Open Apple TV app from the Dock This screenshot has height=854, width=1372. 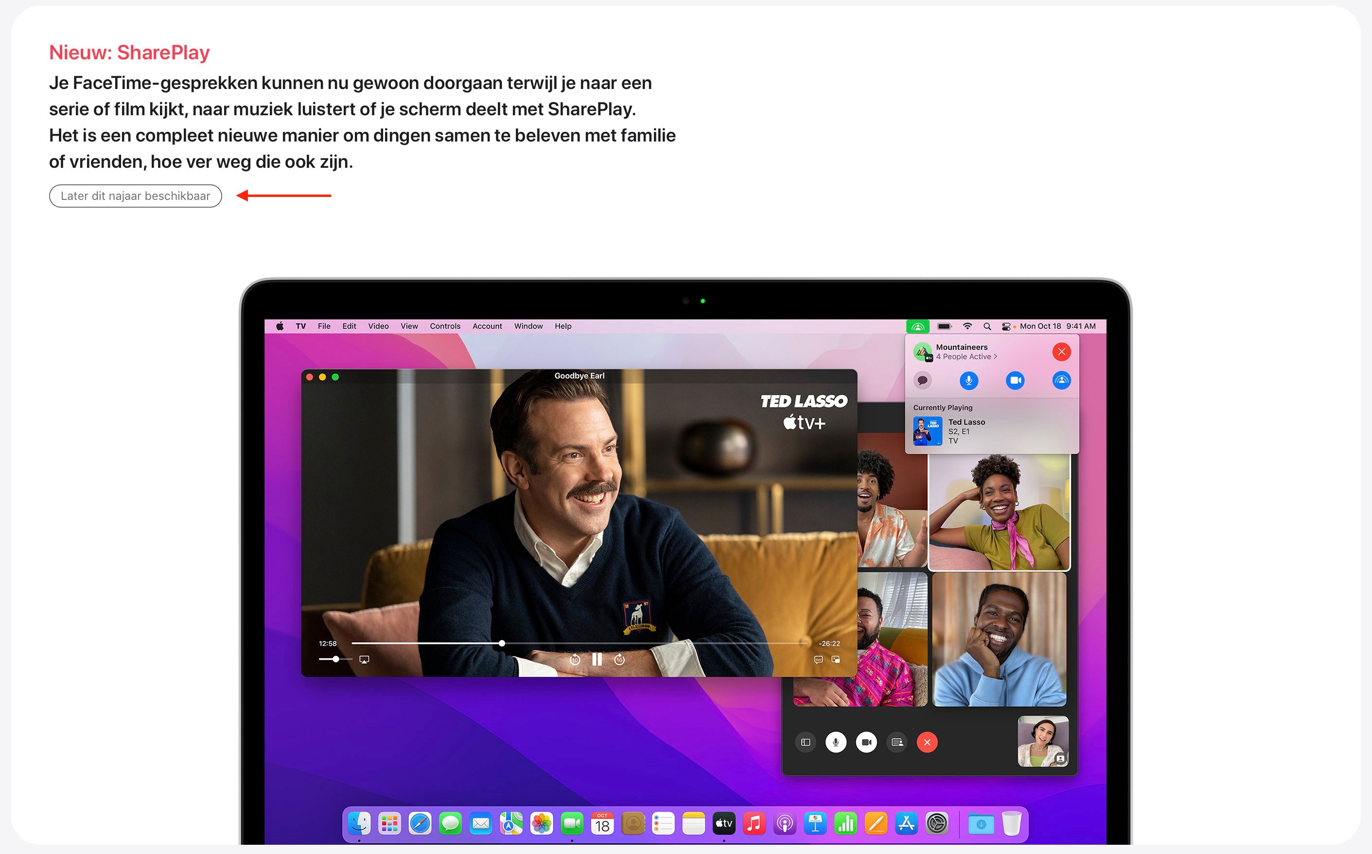[x=724, y=823]
